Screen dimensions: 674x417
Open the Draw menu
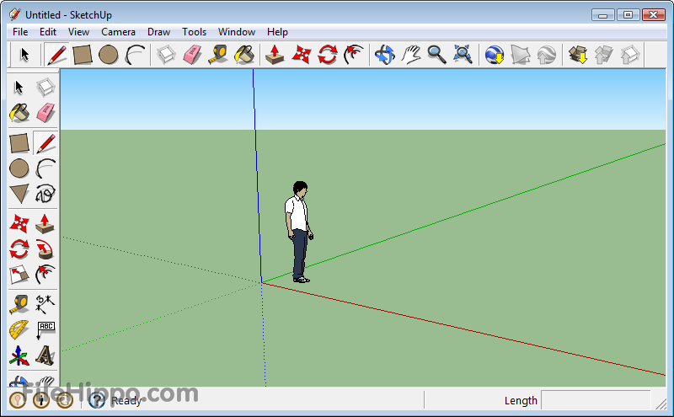158,32
